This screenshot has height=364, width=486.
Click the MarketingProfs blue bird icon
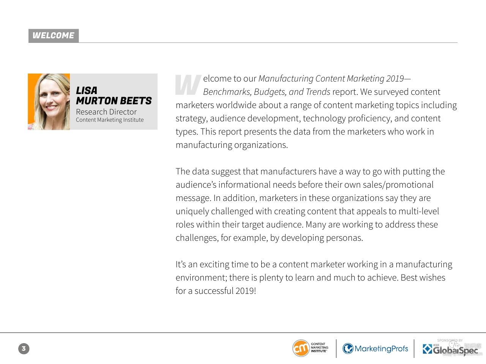pos(348,348)
